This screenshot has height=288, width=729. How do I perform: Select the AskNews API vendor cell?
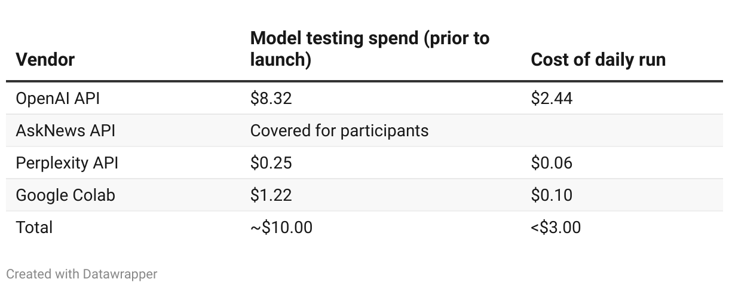(65, 130)
